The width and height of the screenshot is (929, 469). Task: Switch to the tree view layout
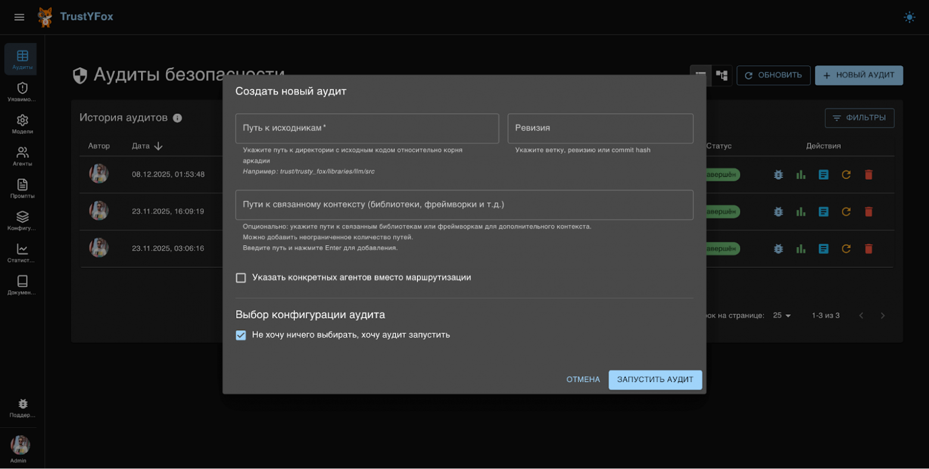(x=722, y=76)
